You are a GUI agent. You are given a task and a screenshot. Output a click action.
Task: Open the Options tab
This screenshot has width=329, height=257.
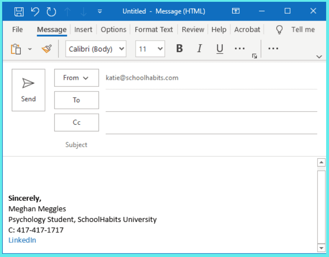[x=113, y=29]
